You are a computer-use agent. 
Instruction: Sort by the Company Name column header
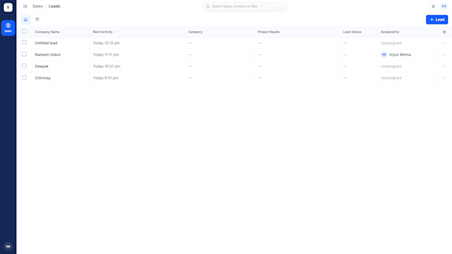(47, 32)
